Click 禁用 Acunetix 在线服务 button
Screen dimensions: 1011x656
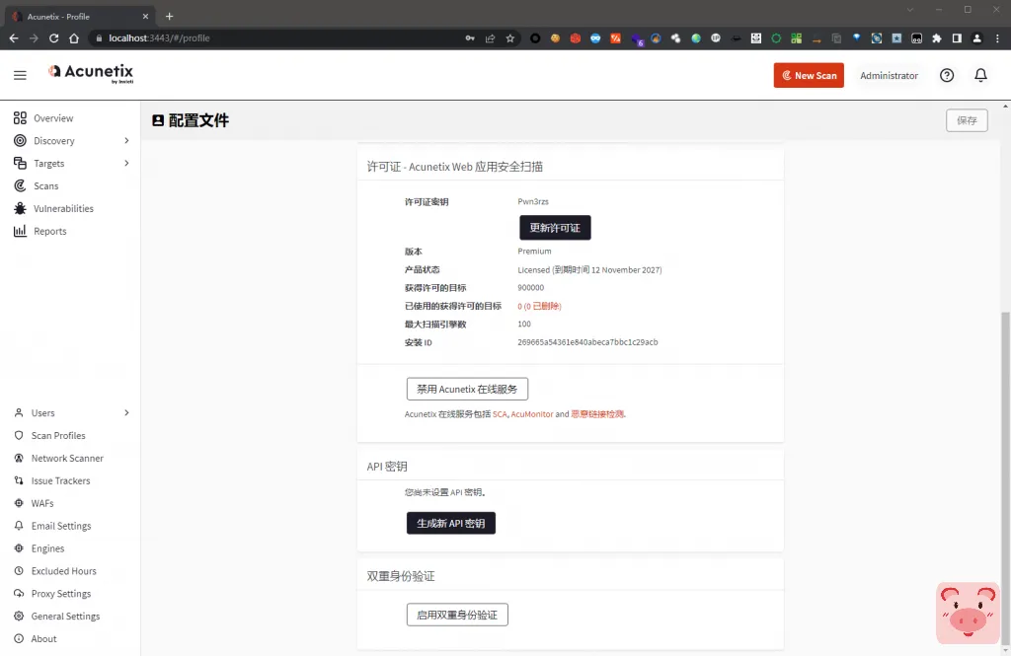[x=467, y=389]
